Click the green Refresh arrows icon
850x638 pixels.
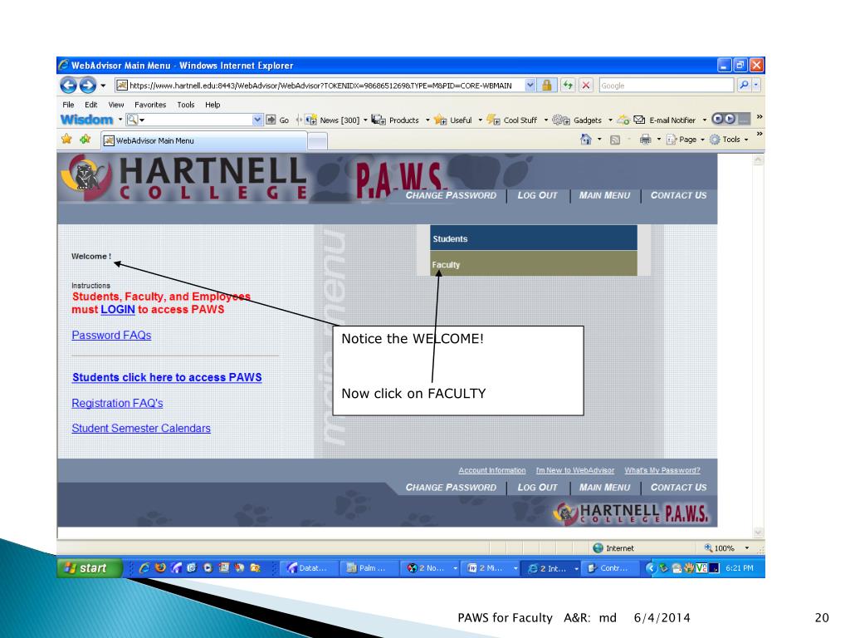[568, 86]
